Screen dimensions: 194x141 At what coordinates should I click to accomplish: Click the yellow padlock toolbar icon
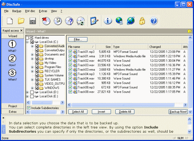(142, 21)
